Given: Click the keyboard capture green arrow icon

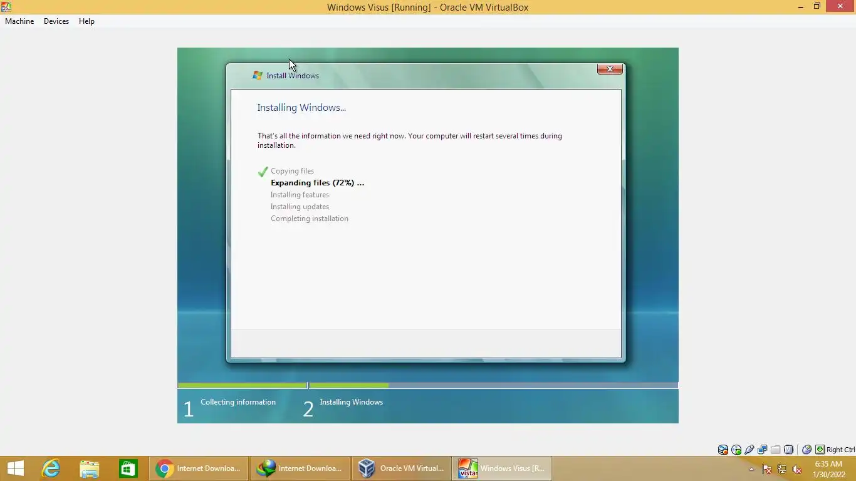Looking at the screenshot, I should 820,450.
